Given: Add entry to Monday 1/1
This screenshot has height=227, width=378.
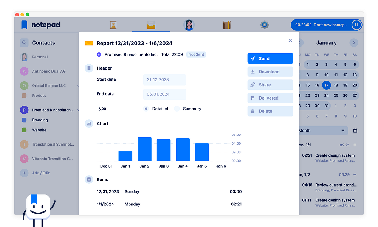Looking at the screenshot, I should pos(355,145).
